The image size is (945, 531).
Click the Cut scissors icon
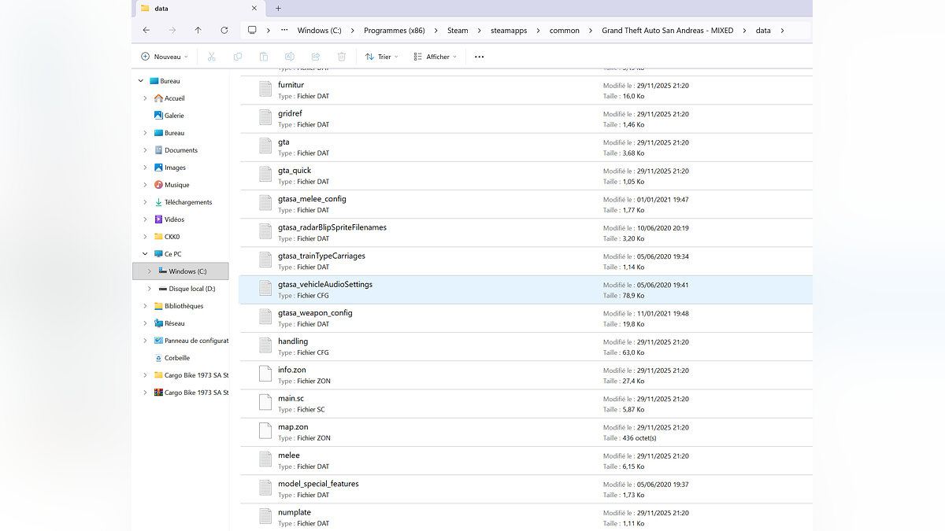(x=211, y=57)
